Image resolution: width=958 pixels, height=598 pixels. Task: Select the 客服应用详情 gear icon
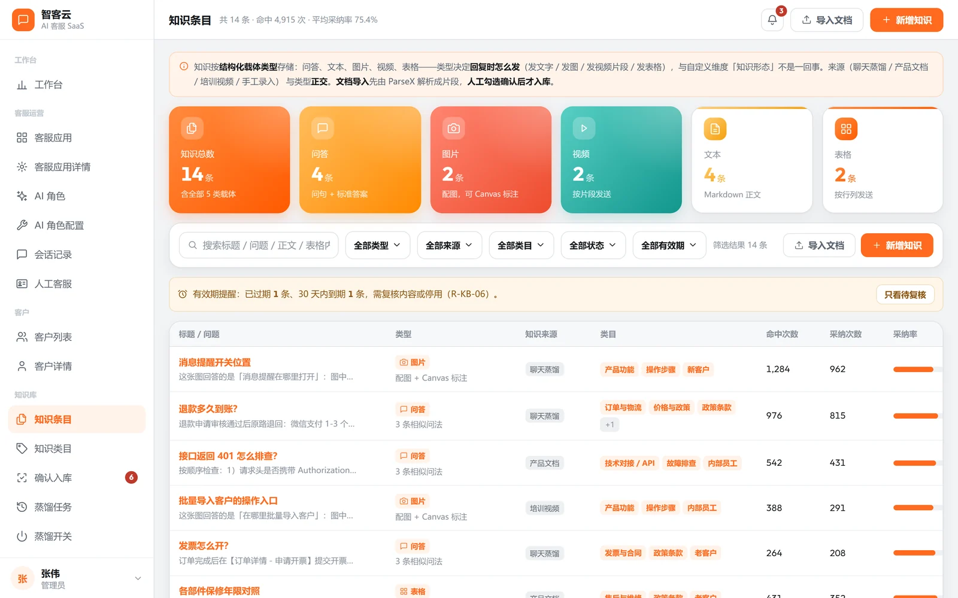(22, 167)
